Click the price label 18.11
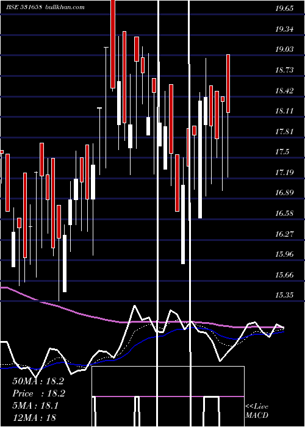The image size is (305, 427). pyautogui.click(x=284, y=111)
